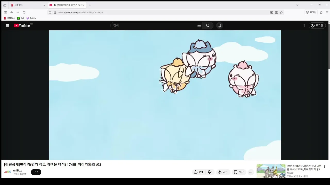Open the tracking protection shield icon
The width and height of the screenshot is (330, 185).
[x=50, y=12]
